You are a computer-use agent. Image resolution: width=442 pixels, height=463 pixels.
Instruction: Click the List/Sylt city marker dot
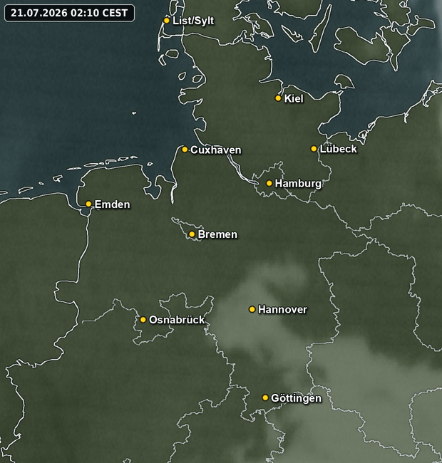167,21
